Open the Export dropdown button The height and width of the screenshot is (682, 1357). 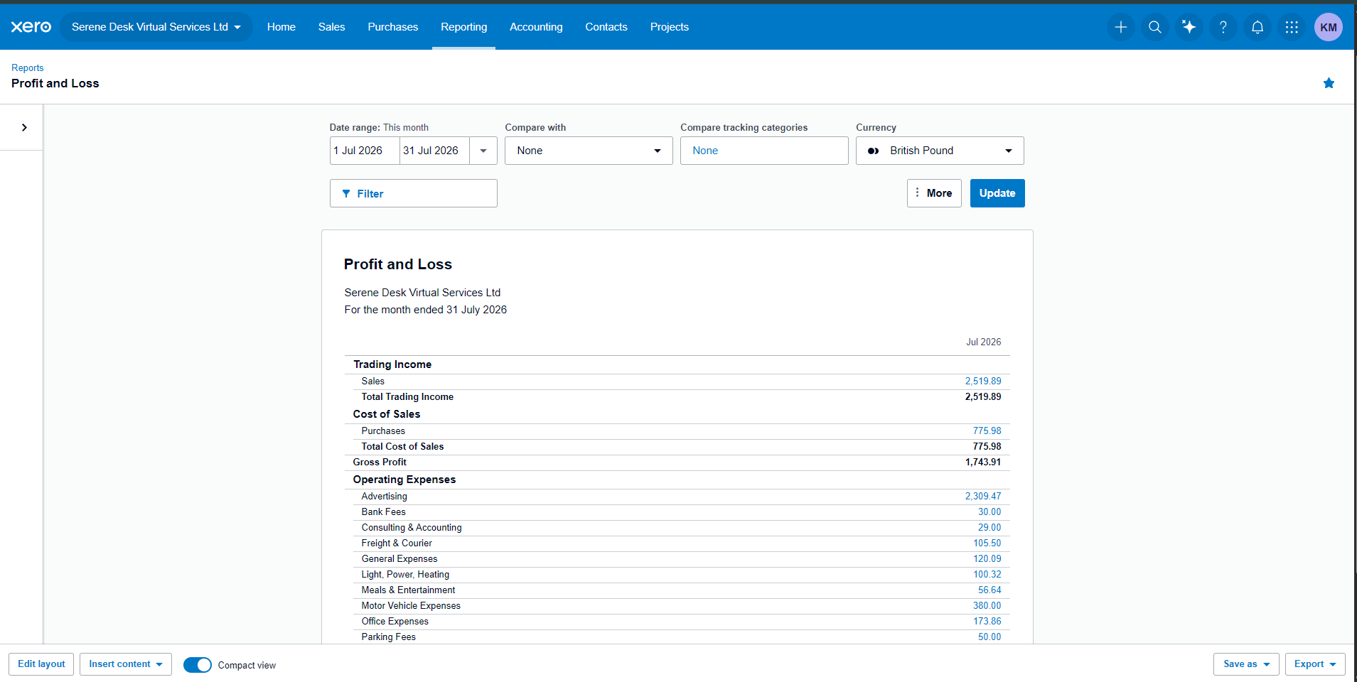[x=1315, y=664]
